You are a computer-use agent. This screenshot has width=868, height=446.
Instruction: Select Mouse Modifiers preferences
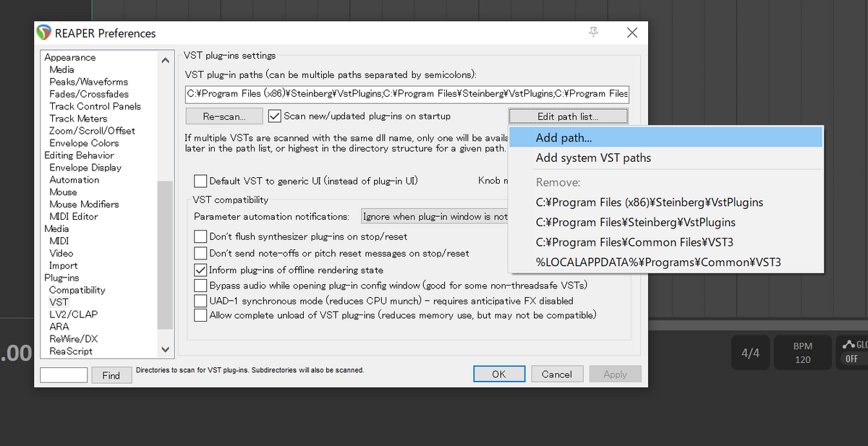pos(84,205)
